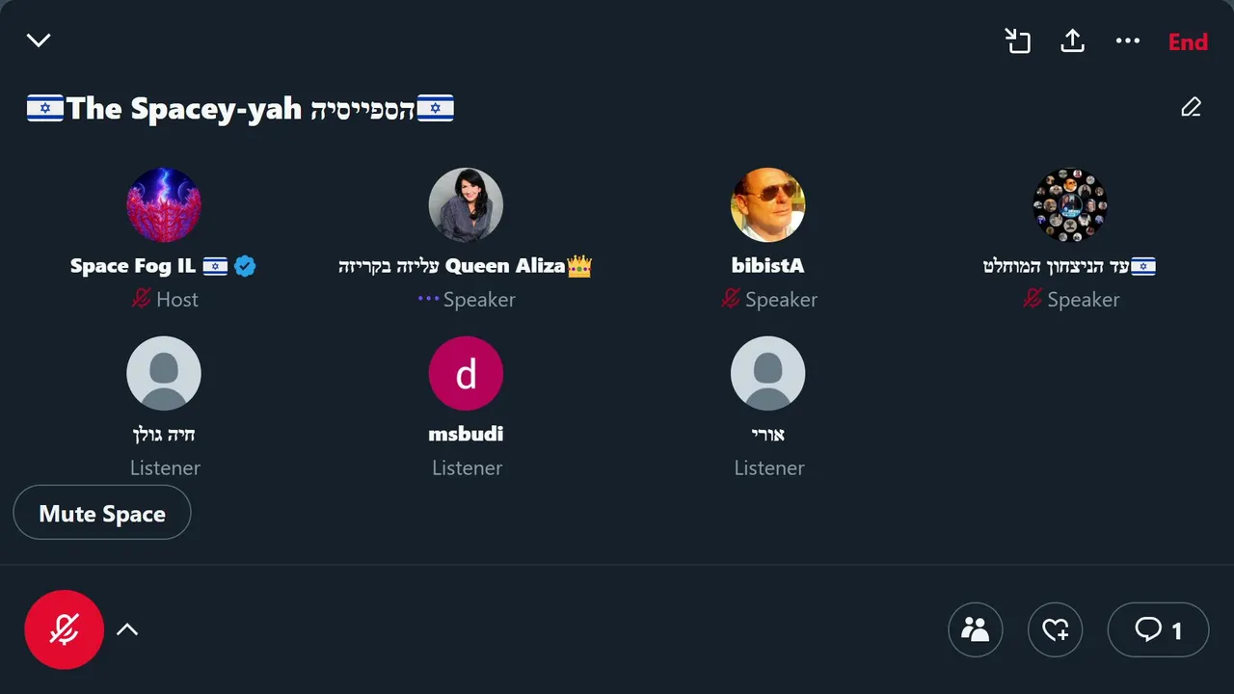
Task: Collapse the Space with the down chevron
Action: [39, 40]
